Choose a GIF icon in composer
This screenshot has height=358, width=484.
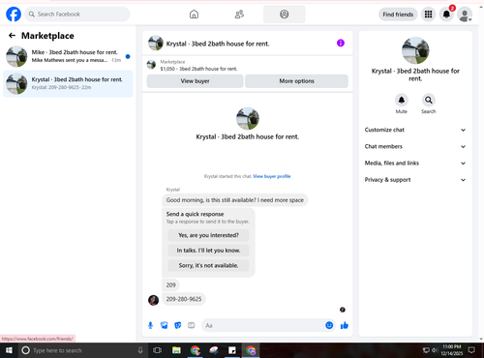click(x=192, y=325)
